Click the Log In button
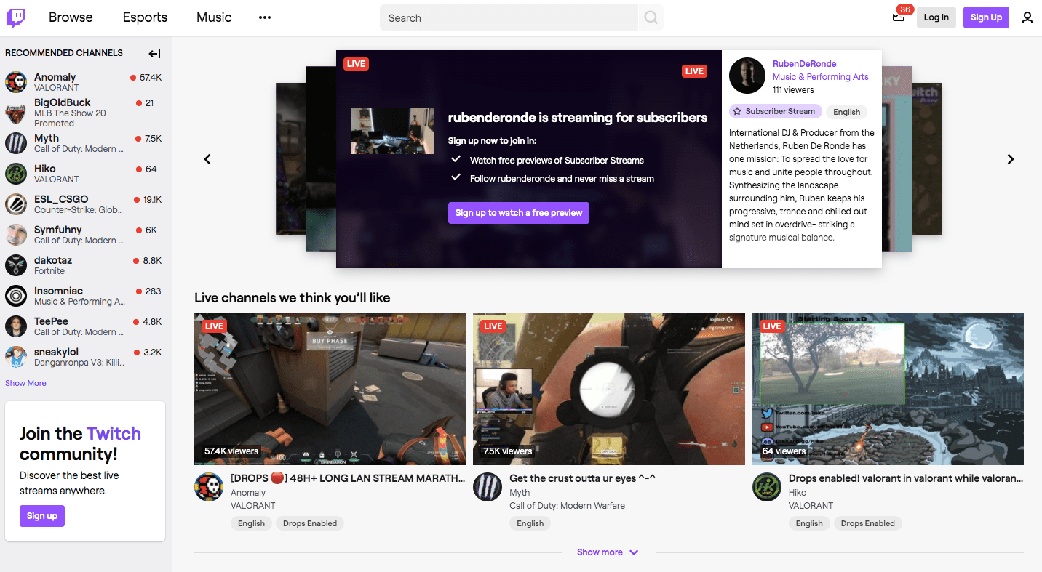Screen dimensions: 1042x572 click(936, 17)
